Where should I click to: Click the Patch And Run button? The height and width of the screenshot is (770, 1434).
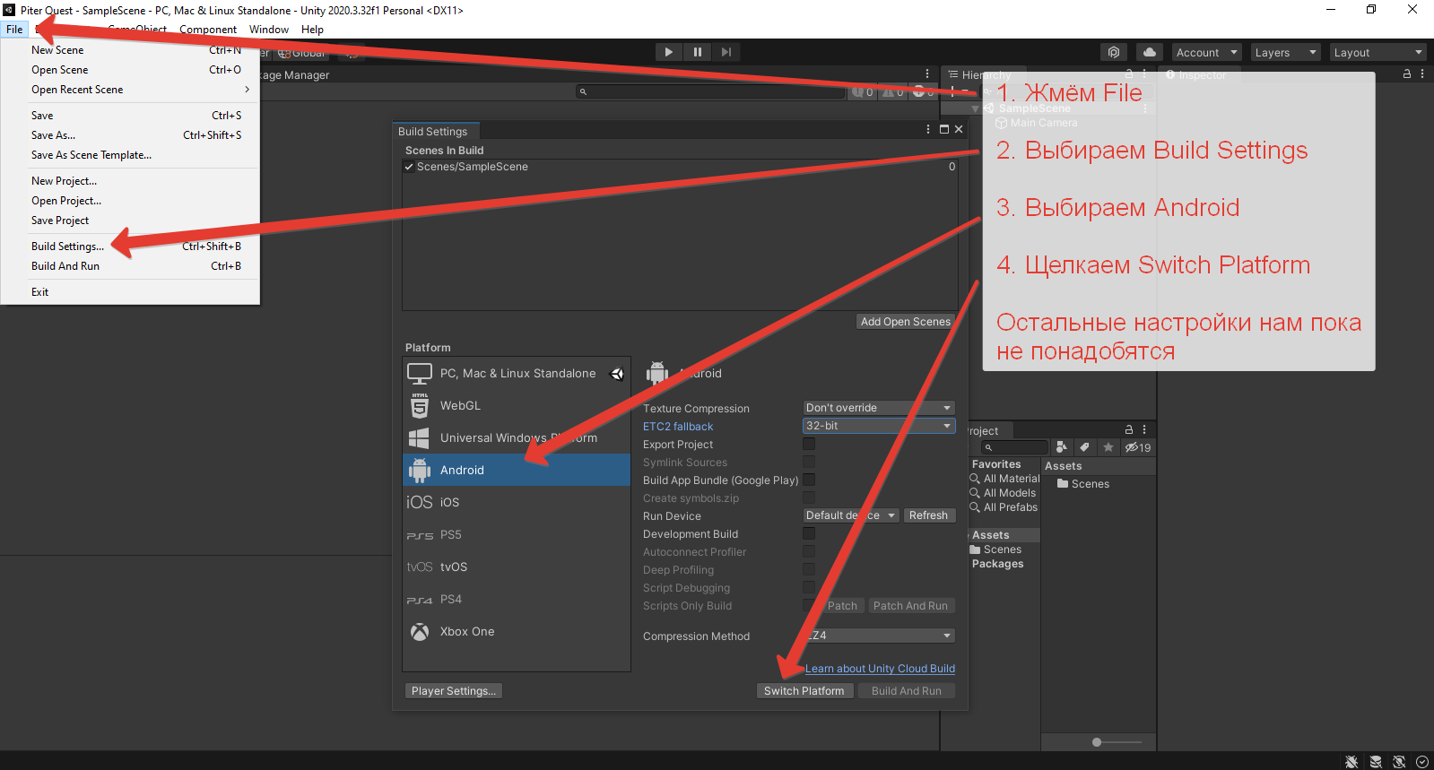point(910,606)
